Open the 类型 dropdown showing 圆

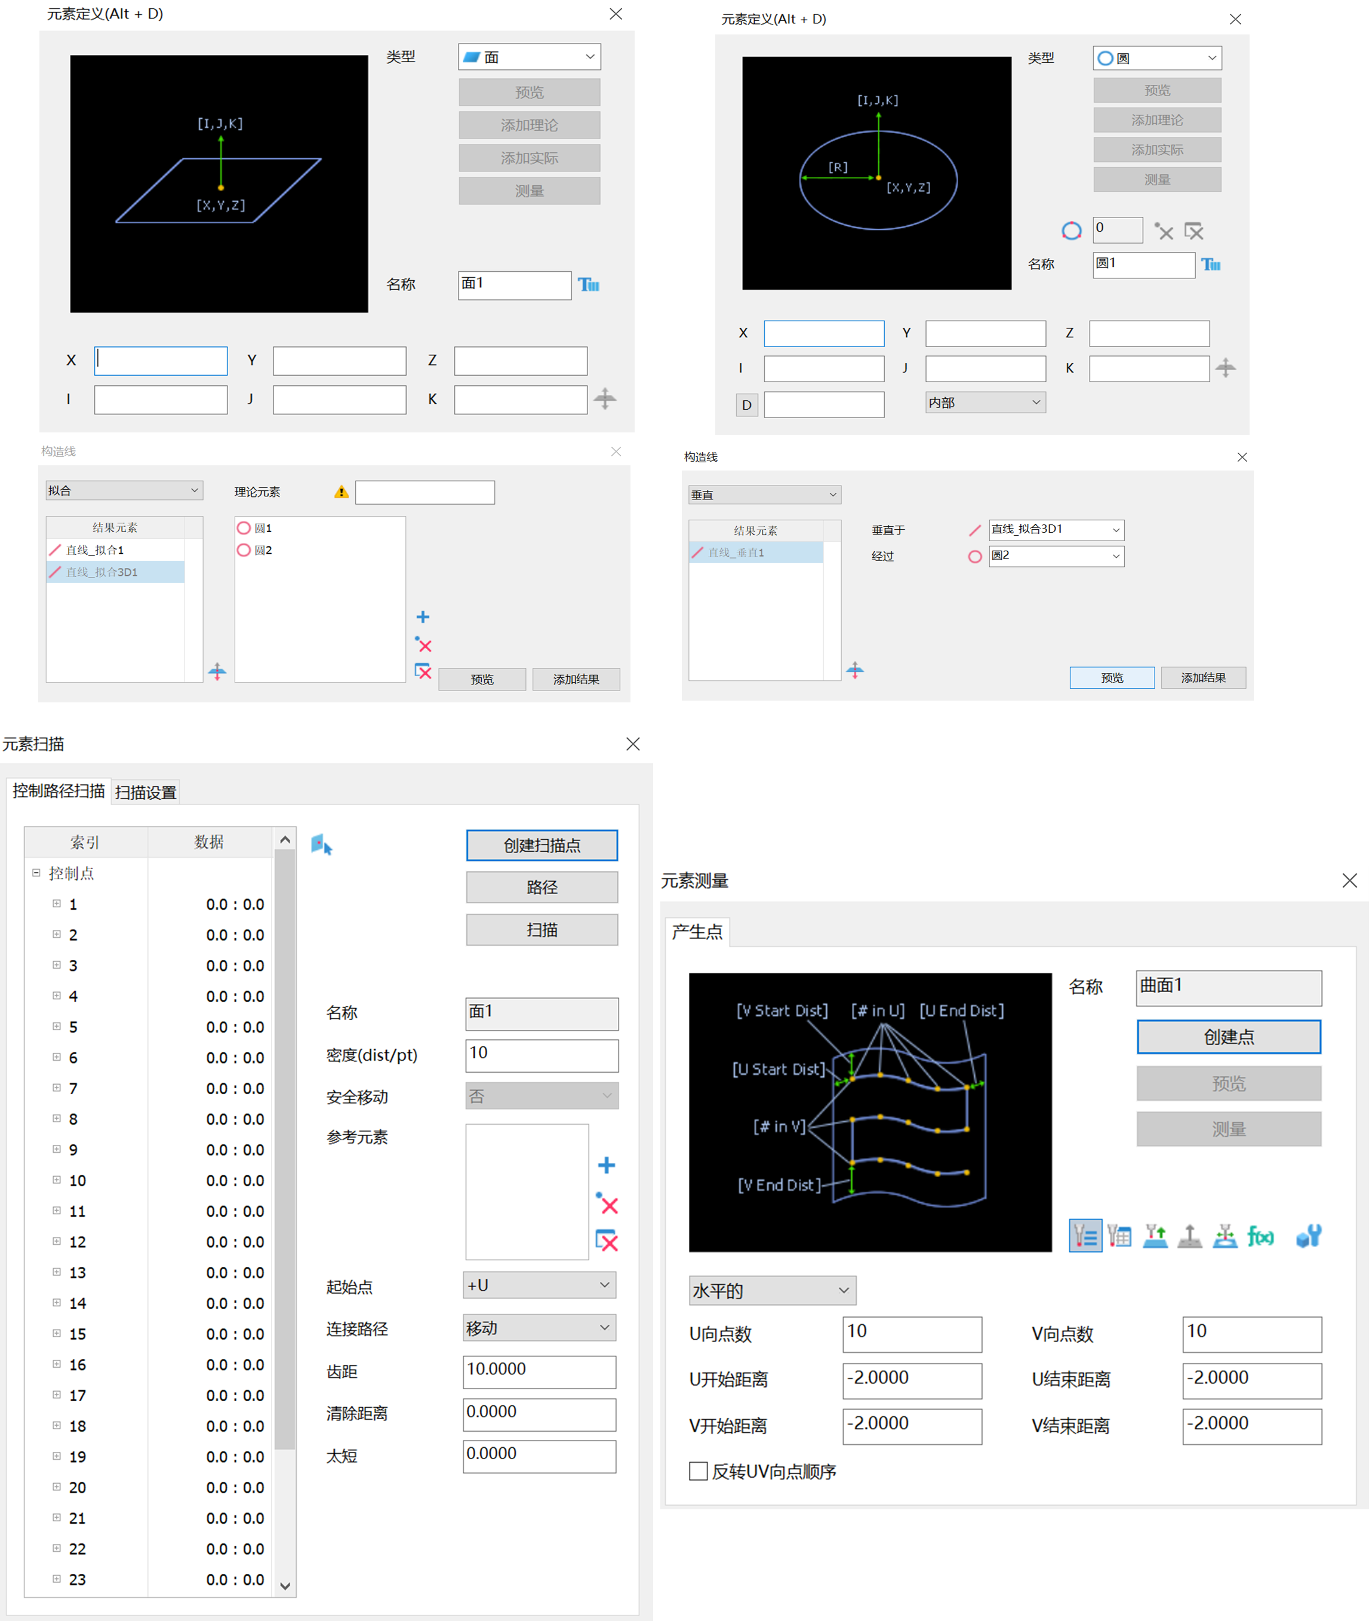coord(1157,58)
